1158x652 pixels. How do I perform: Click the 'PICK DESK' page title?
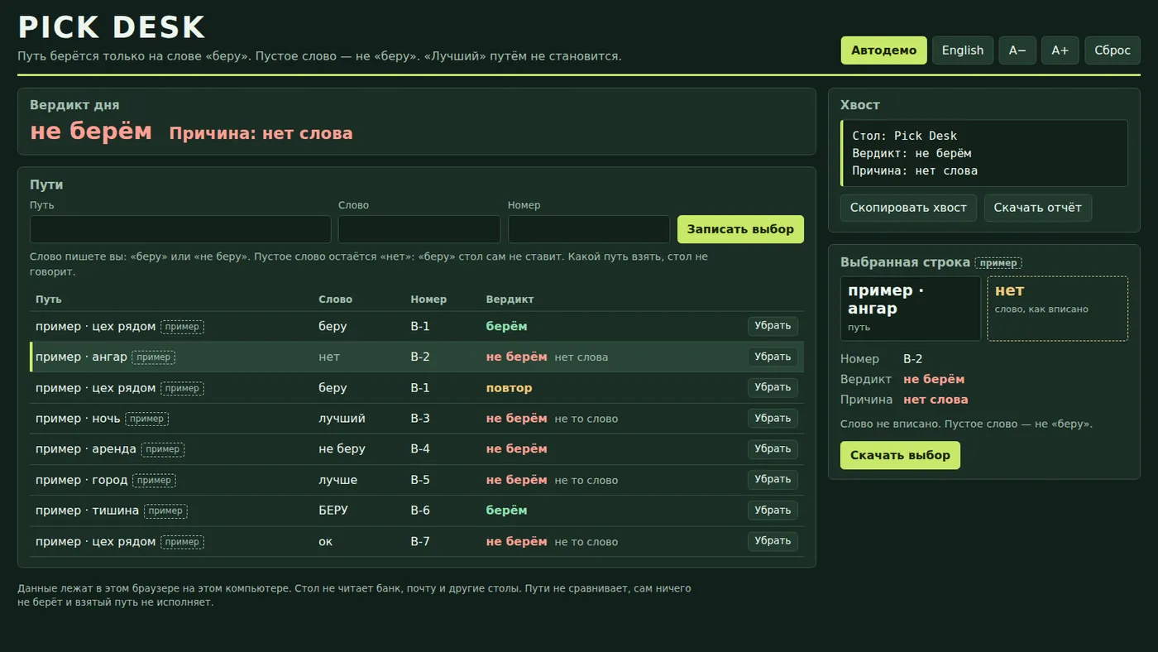[112, 27]
